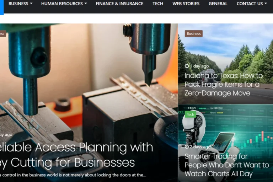Click the clock icon beside '1 day ago'
The width and height of the screenshot is (273, 182).
tap(187, 66)
